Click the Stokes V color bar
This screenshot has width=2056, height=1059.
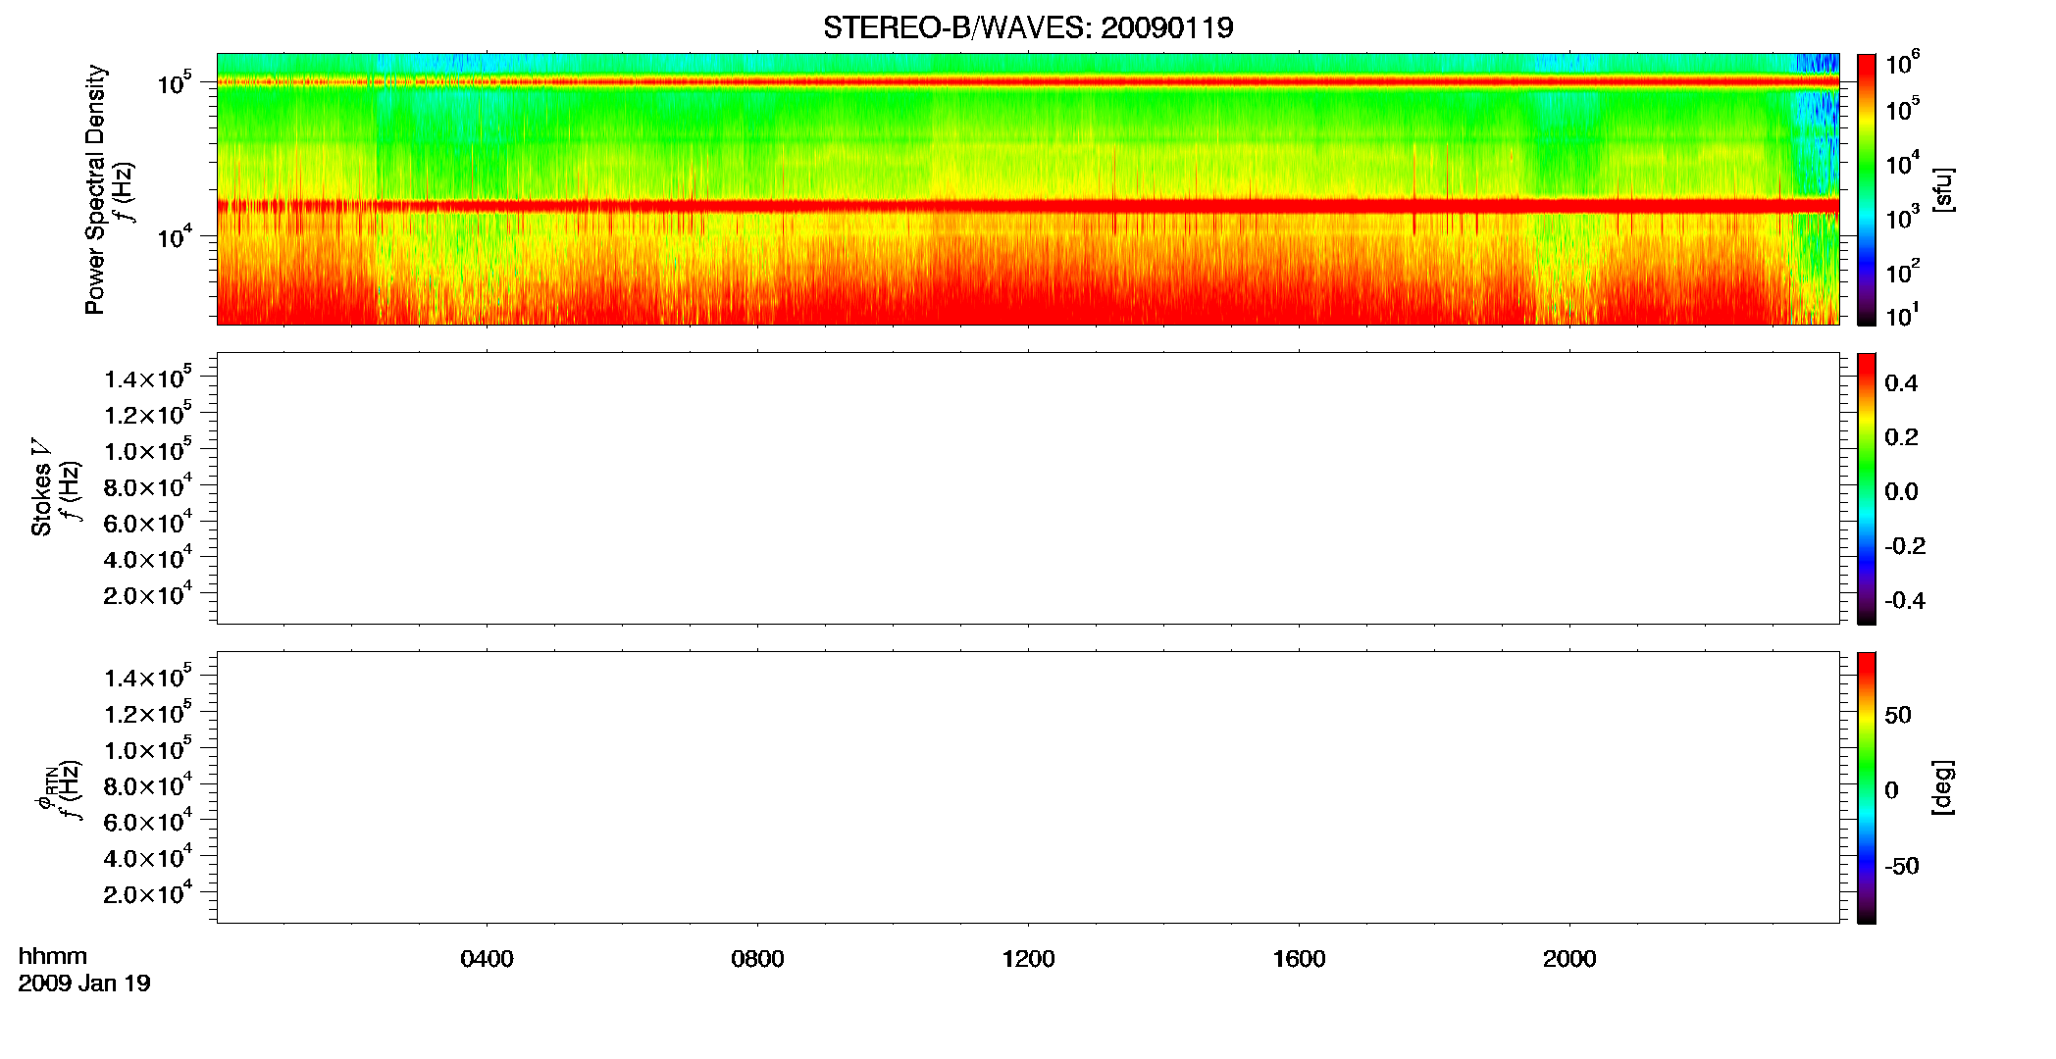pos(1867,488)
